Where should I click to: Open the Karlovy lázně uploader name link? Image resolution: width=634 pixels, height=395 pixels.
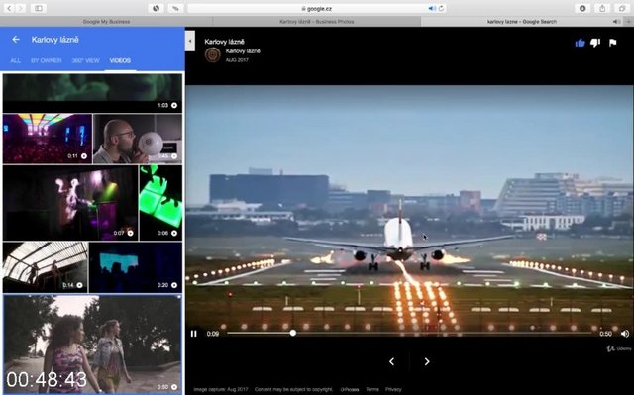tap(243, 50)
